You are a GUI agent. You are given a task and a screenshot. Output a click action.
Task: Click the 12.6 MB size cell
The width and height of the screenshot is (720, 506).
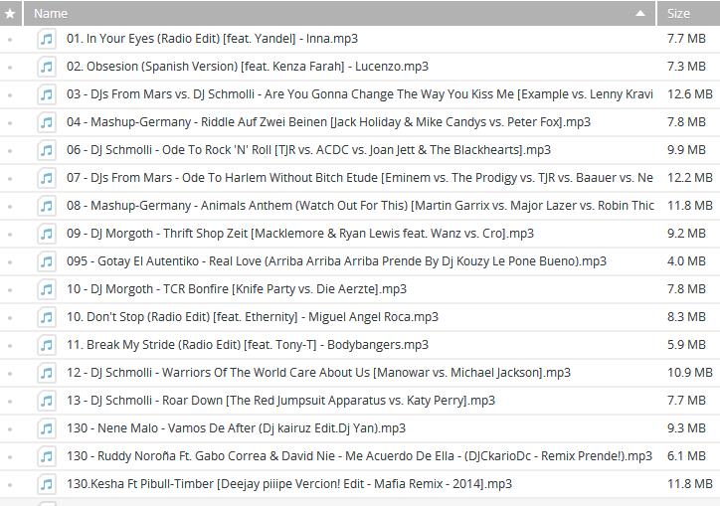[x=689, y=94]
